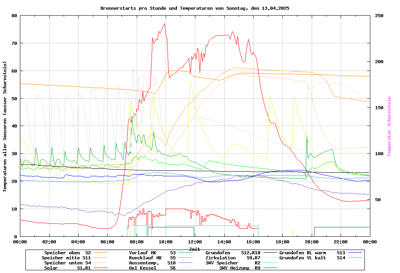Screen dimensions: 400x273
Task: Click the Speicher unten S4 legend entry
Action: coord(66,263)
